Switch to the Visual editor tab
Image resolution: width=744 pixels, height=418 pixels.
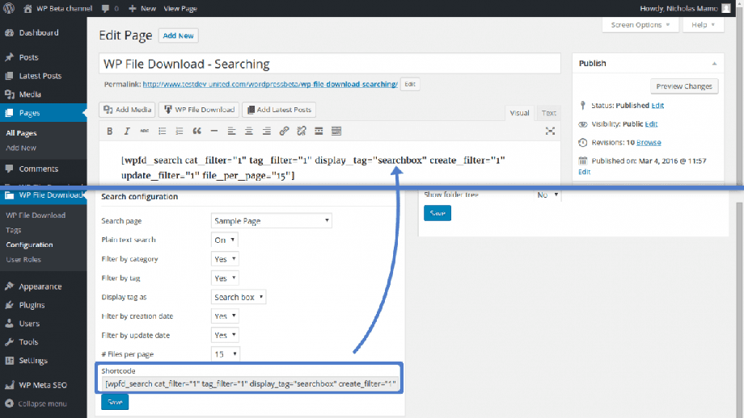point(519,113)
